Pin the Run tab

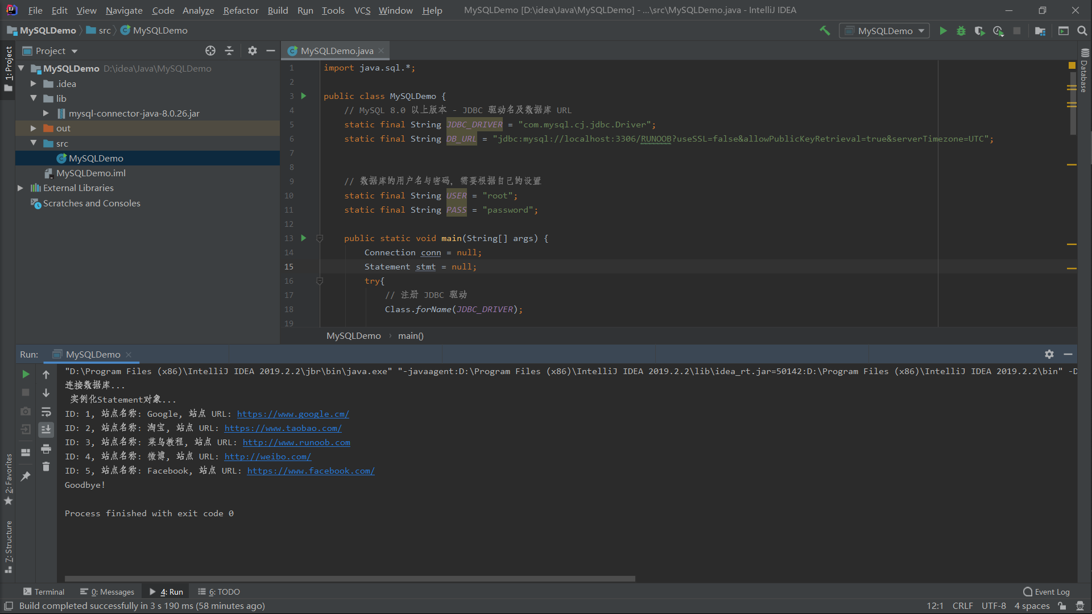click(x=26, y=476)
